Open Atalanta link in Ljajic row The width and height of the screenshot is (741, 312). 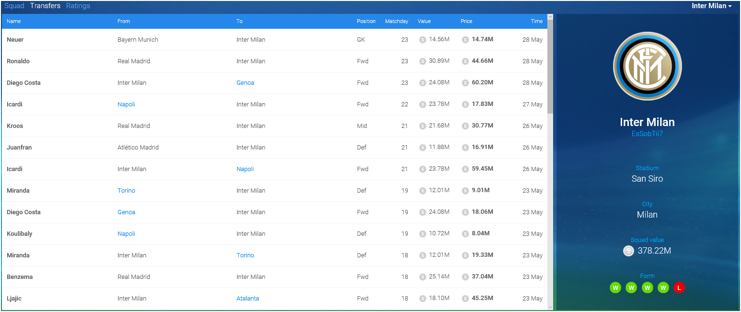pyautogui.click(x=248, y=299)
